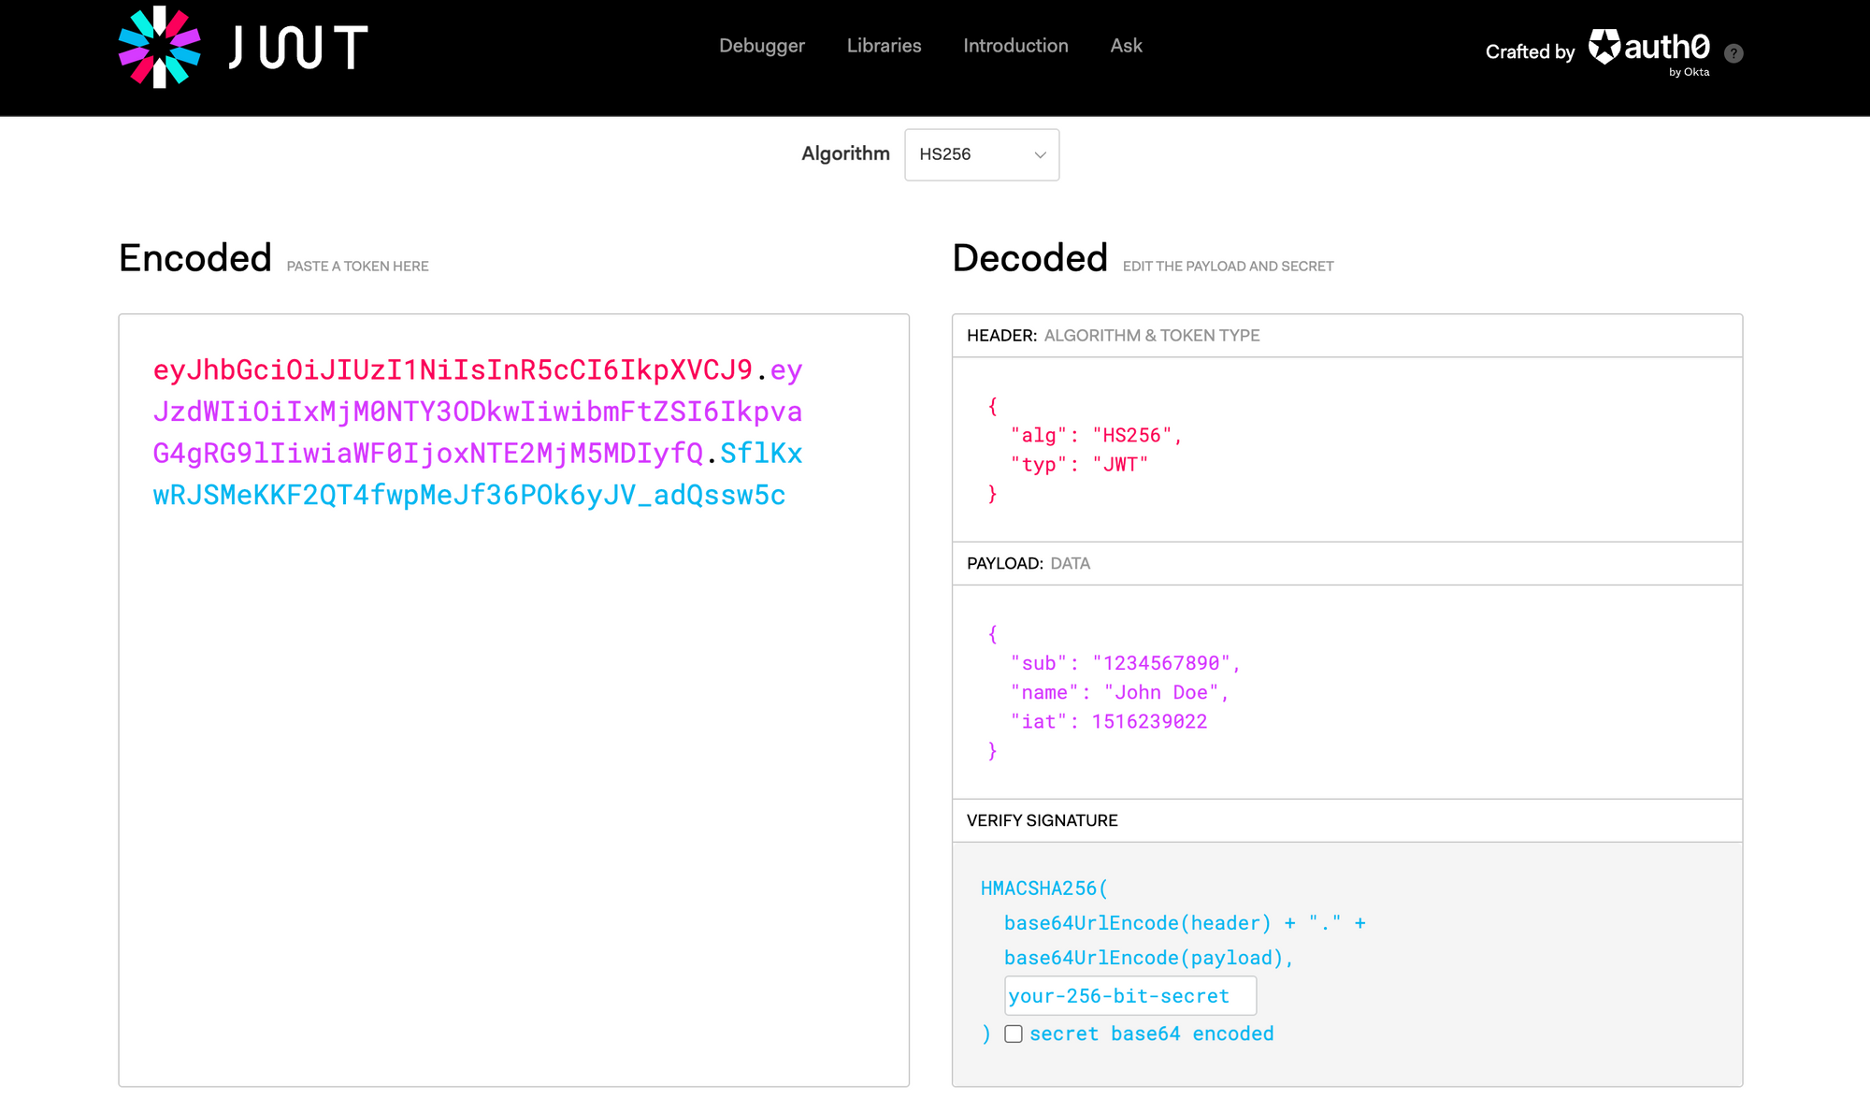Screen dimensions: 1870x1113
Task: Click the JWT wordmark text logo
Action: (298, 47)
